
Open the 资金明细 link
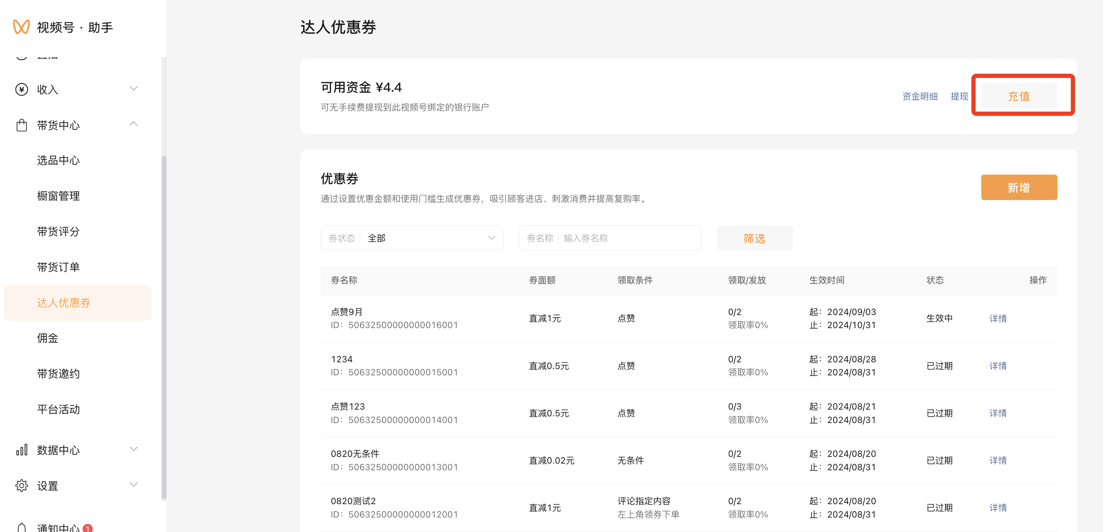click(920, 96)
